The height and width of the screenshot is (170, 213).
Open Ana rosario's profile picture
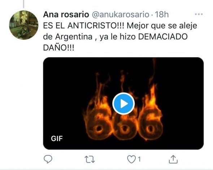click(x=23, y=25)
